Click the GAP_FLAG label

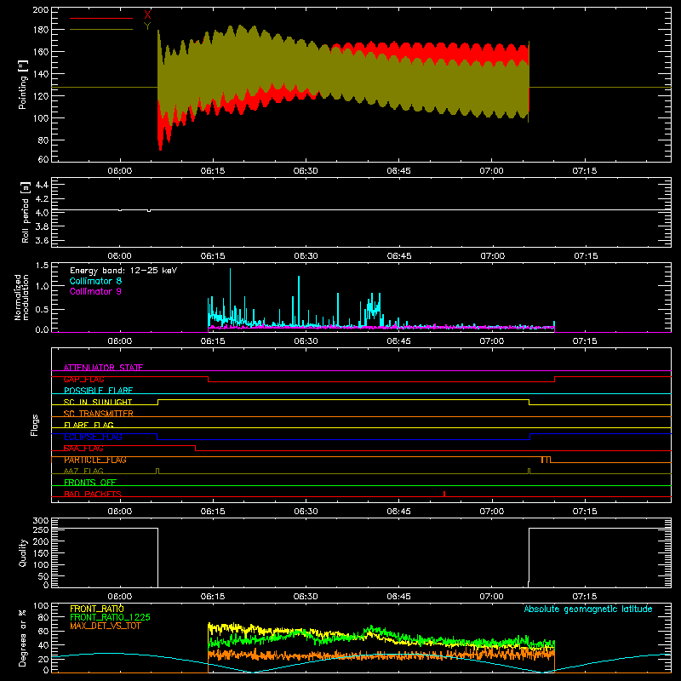[83, 379]
